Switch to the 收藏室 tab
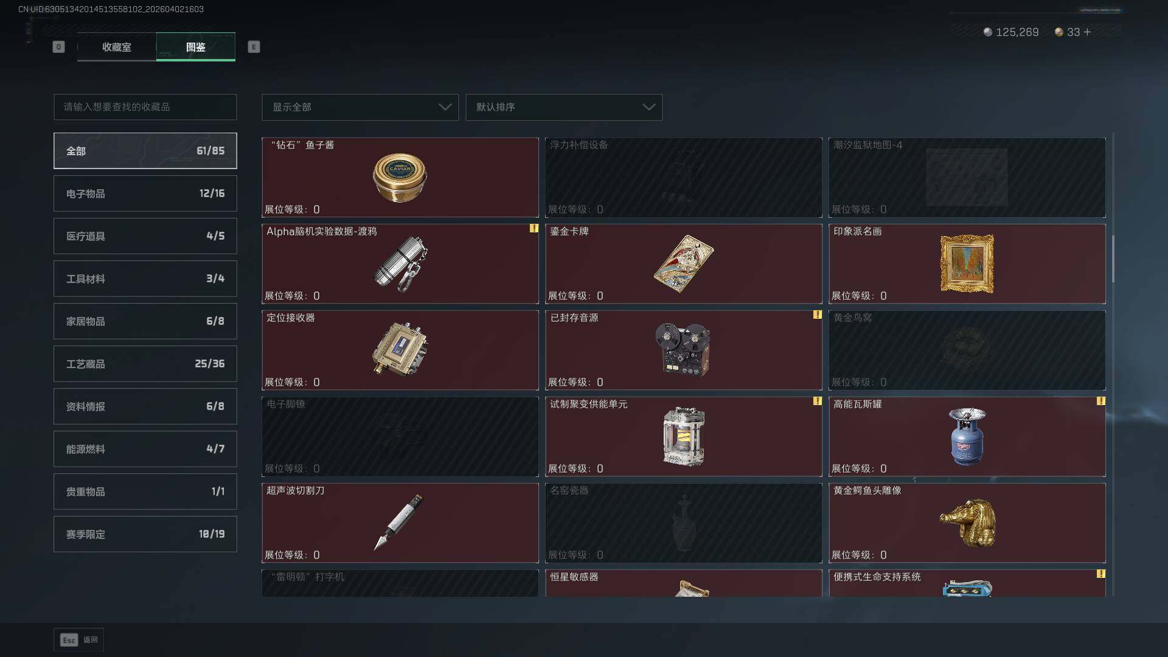1168x657 pixels. (117, 47)
